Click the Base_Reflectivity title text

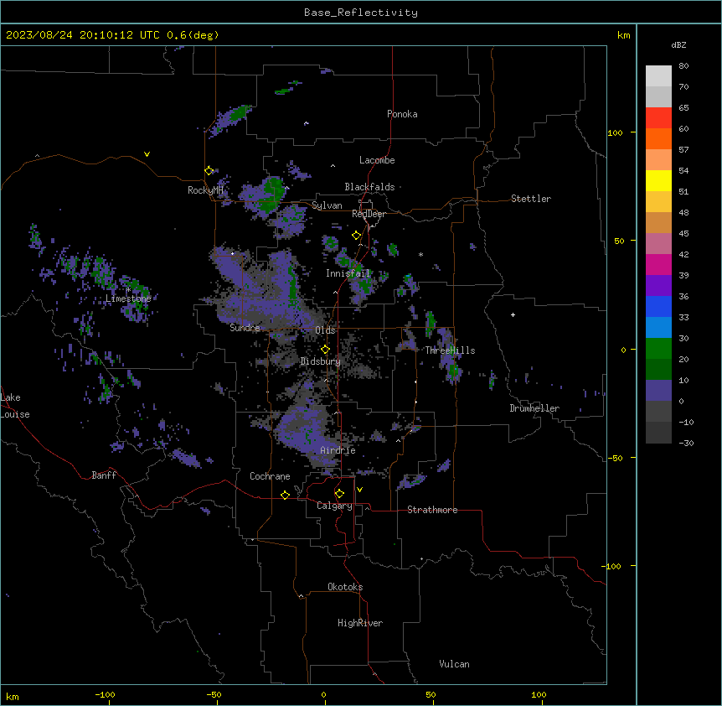pos(361,13)
